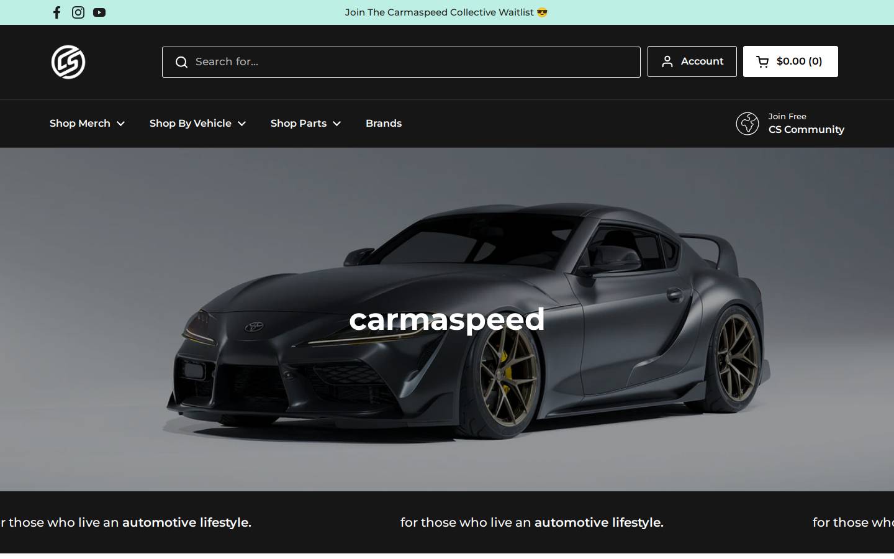Open the Facebook social icon
Image resolution: width=894 pixels, height=559 pixels.
coord(56,12)
